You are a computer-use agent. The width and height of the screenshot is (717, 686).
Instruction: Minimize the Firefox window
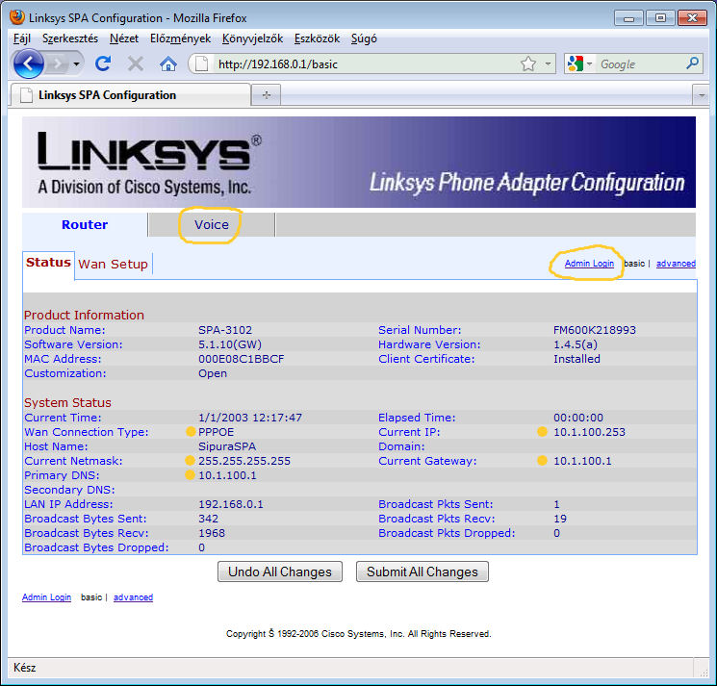click(629, 18)
